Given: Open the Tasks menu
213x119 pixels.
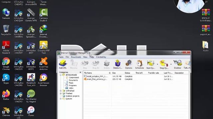Looking at the screenshot, I should tap(61, 57).
